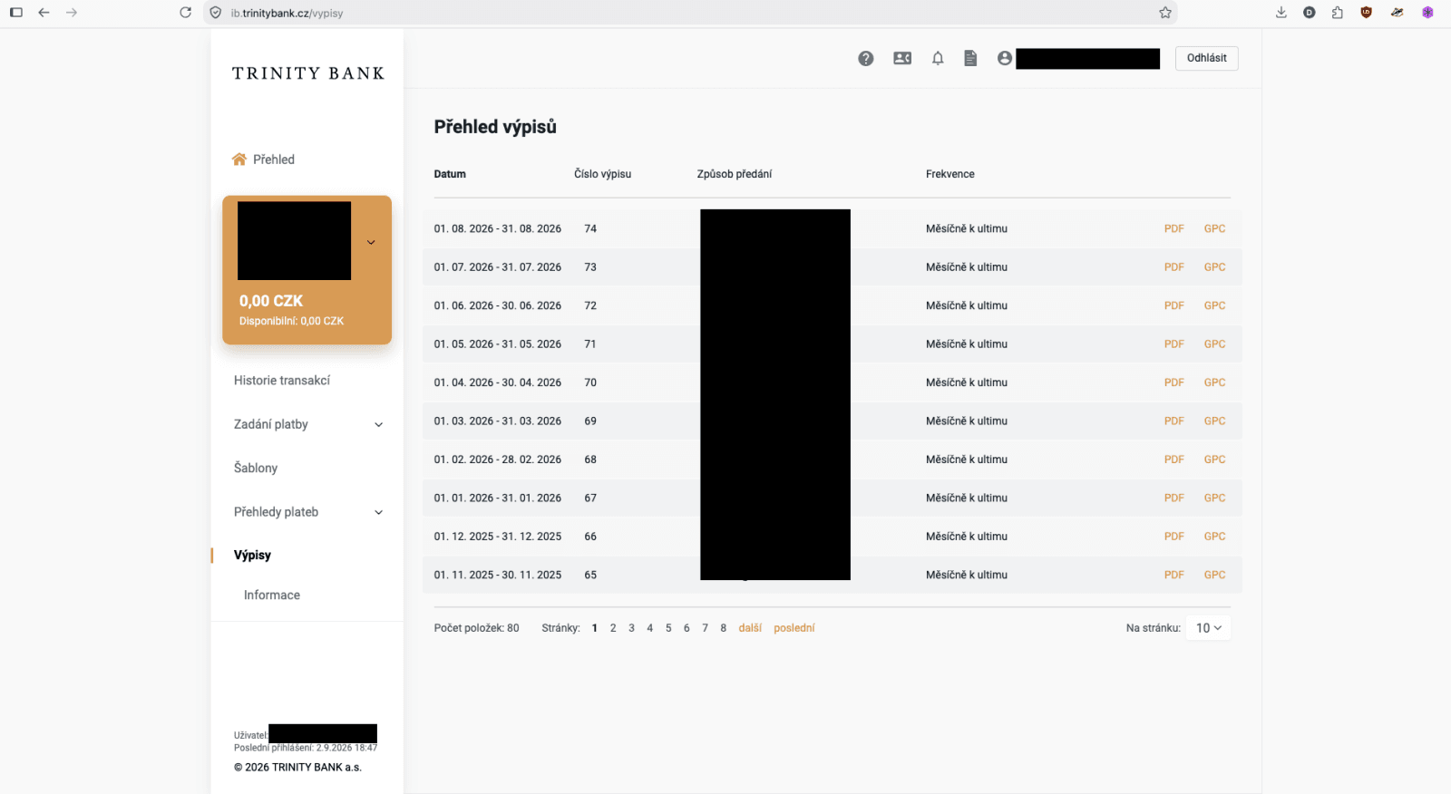
Task: Reload the page with browser refresh icon
Action: pyautogui.click(x=186, y=13)
